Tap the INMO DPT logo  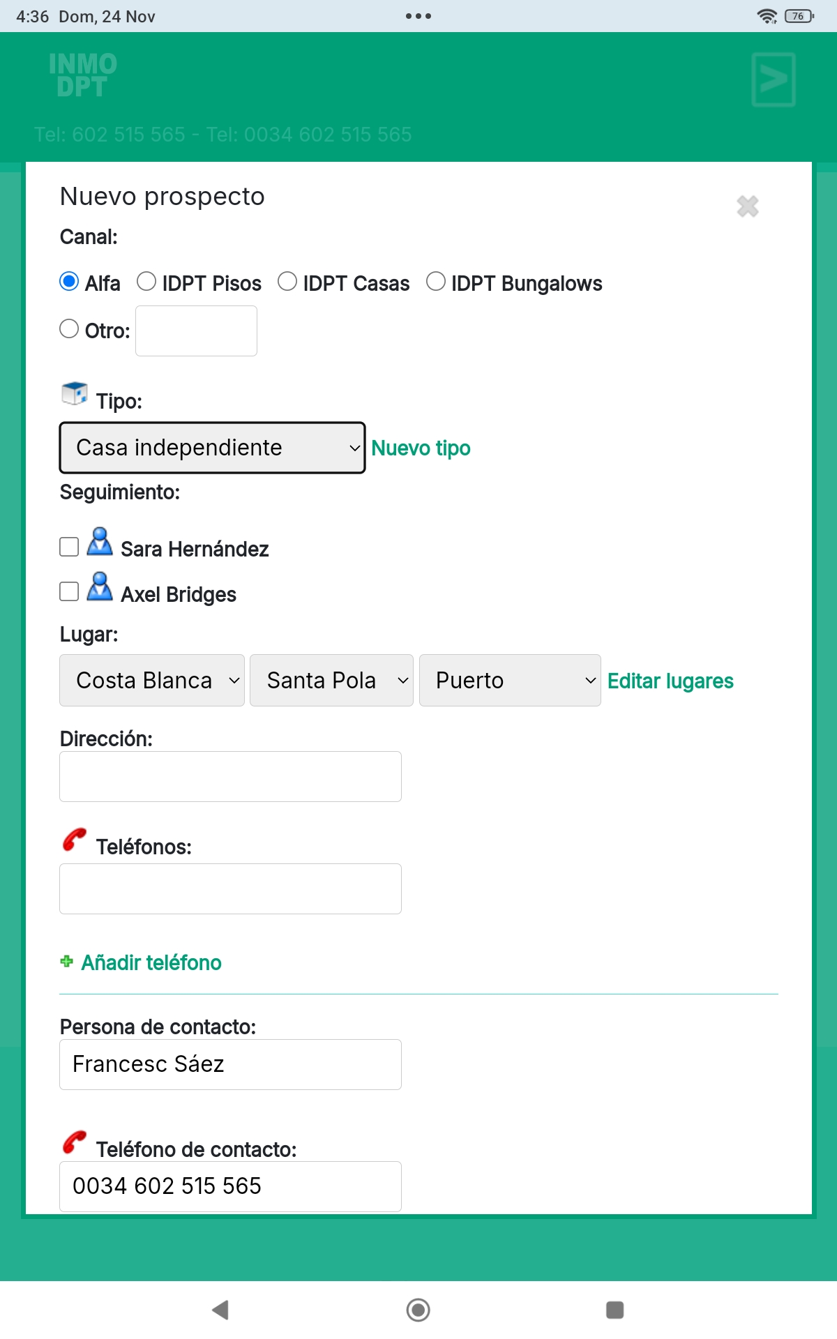[82, 75]
